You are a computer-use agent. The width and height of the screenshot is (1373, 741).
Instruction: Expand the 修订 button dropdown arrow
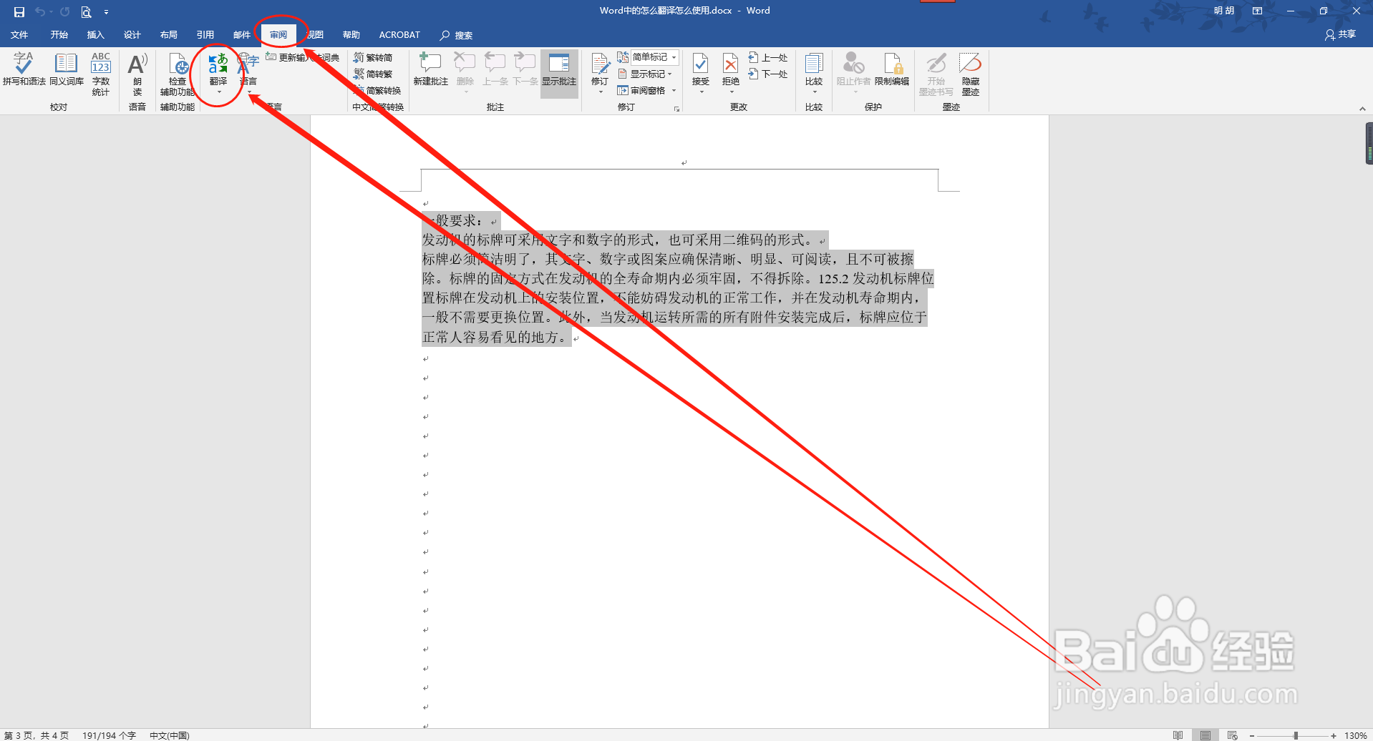pyautogui.click(x=600, y=92)
